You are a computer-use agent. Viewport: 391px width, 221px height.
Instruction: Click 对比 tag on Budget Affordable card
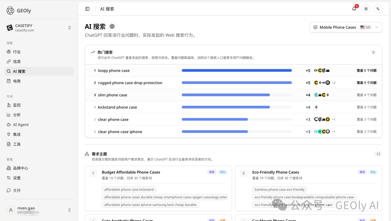(223, 172)
